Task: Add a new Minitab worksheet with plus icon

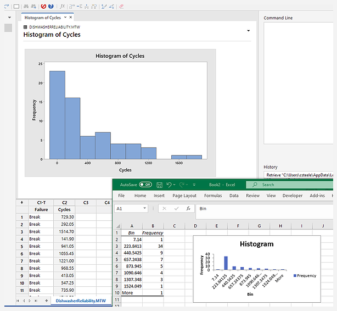Action: (47, 301)
